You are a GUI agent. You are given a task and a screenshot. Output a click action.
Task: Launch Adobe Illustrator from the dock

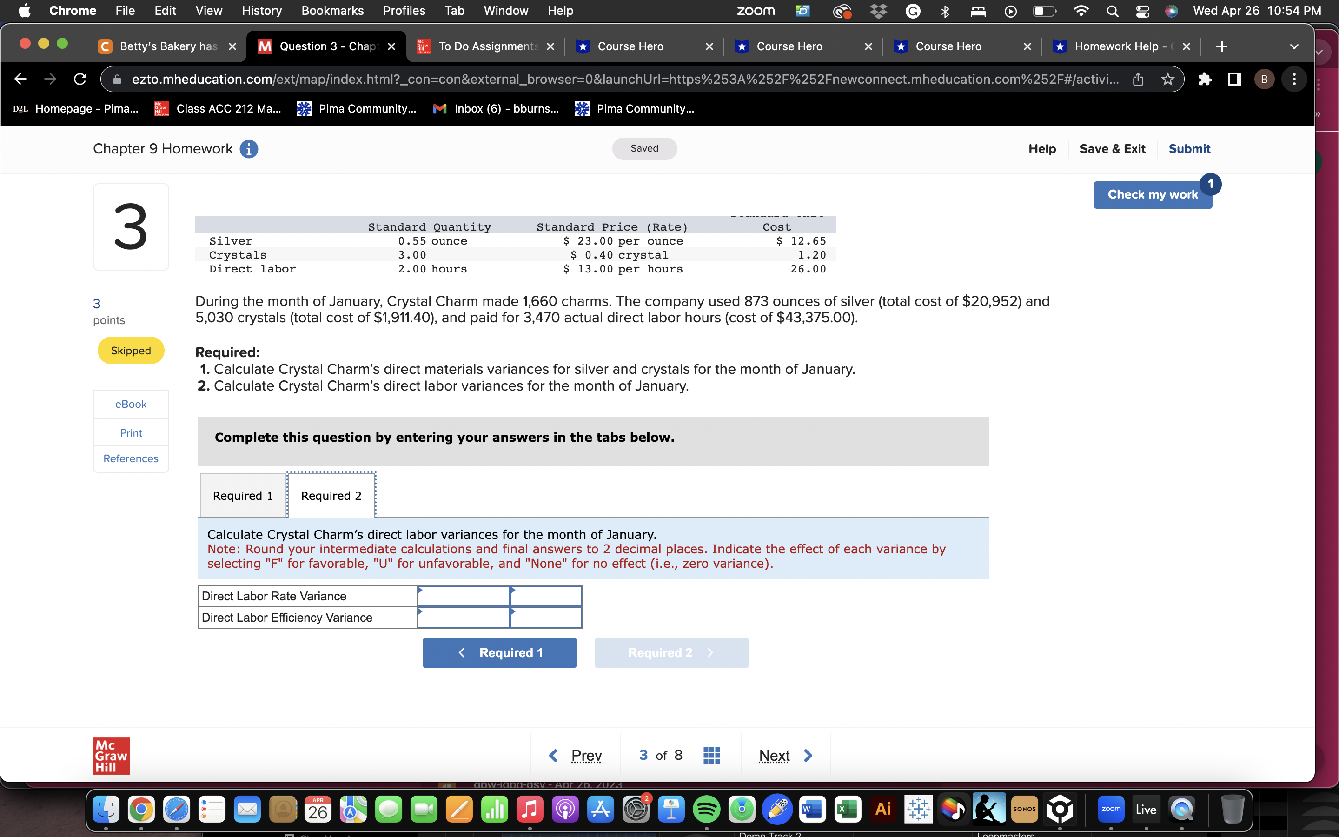tap(883, 809)
